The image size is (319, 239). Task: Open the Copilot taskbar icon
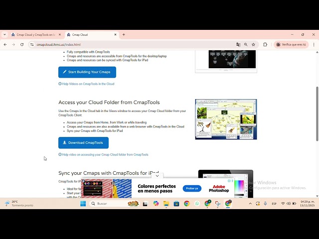[x=156, y=204]
